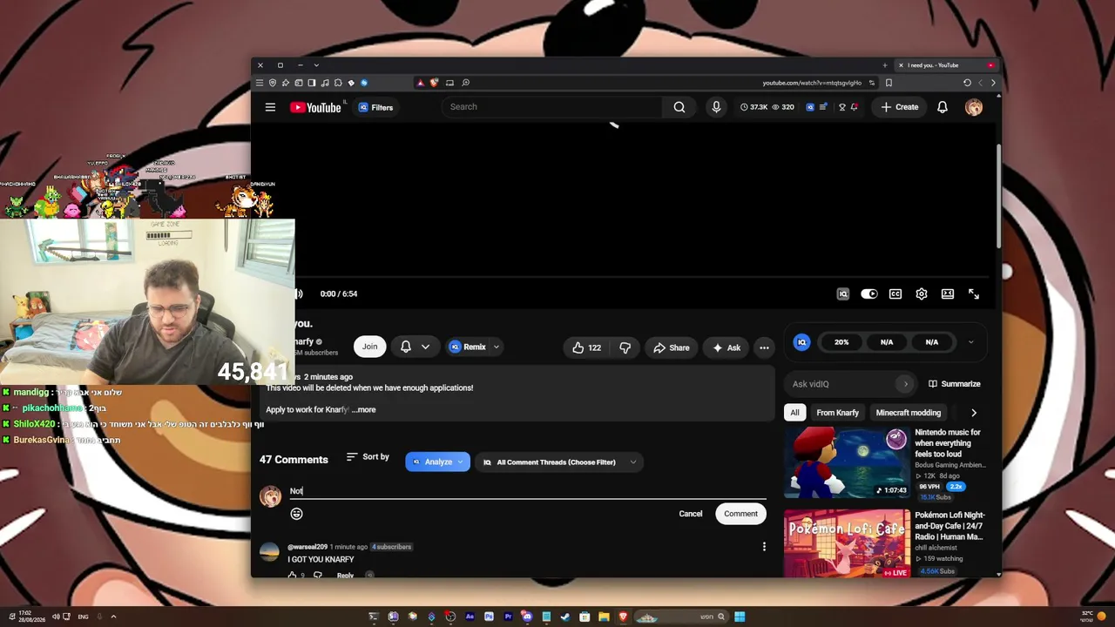Screen dimensions: 1115x627
Task: Select the From Knarfy chip
Action: click(837, 413)
